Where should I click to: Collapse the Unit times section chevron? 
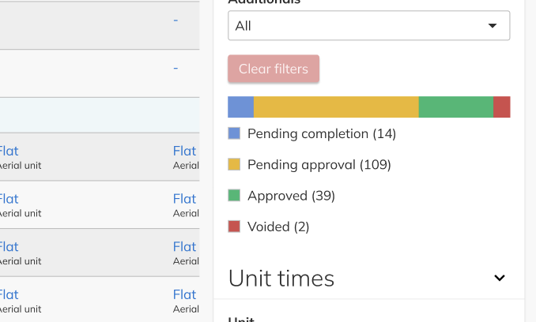click(500, 278)
